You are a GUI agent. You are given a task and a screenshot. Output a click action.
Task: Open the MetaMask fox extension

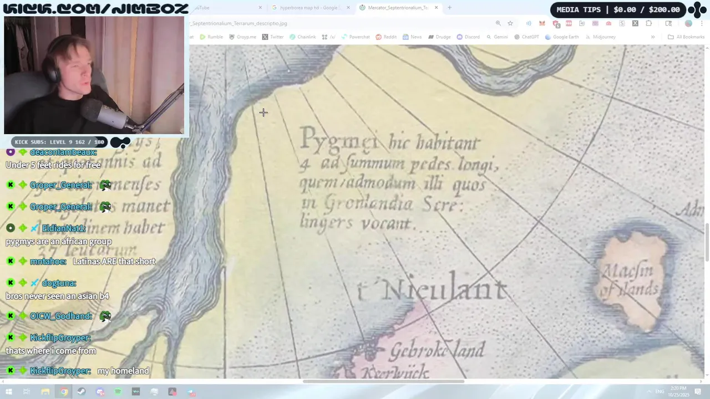[x=542, y=23]
